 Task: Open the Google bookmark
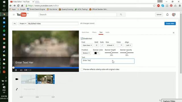tap(21, 9)
